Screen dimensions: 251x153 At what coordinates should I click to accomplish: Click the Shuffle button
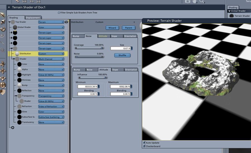(x=122, y=55)
